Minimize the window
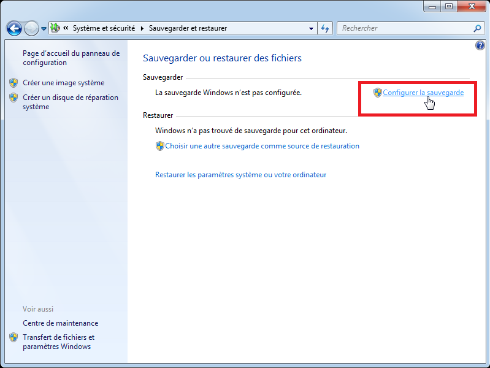 pyautogui.click(x=432, y=6)
